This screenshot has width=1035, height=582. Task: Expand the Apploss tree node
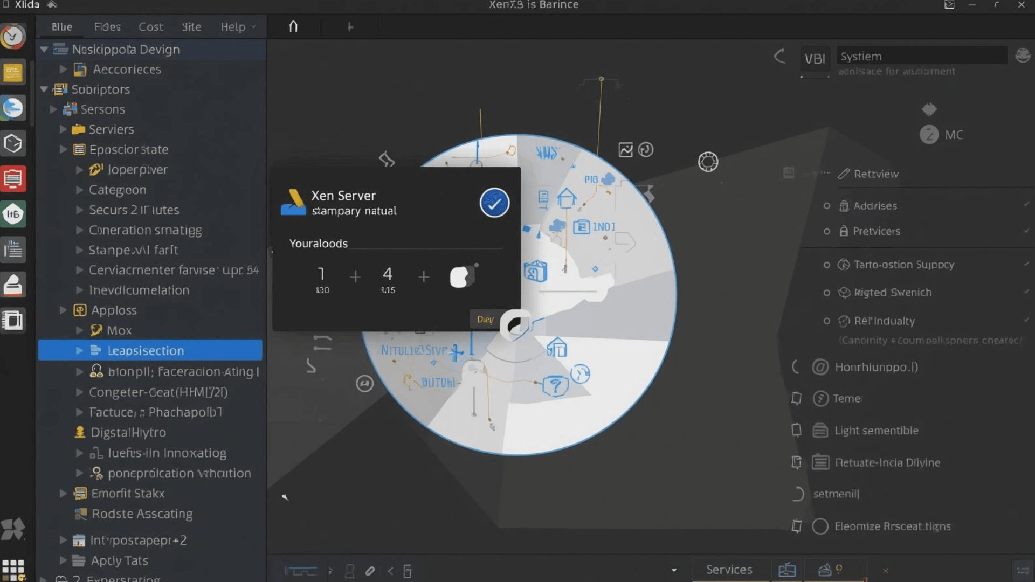tap(63, 310)
